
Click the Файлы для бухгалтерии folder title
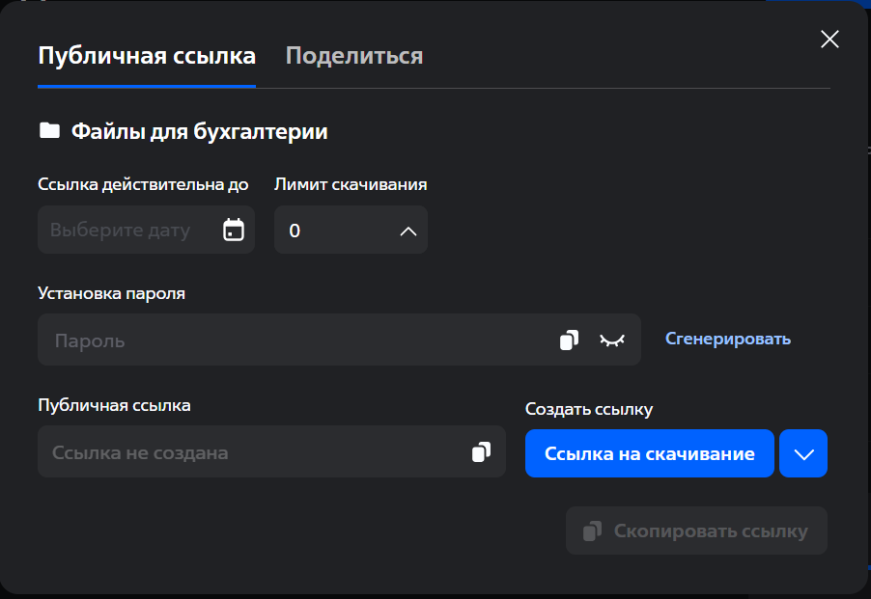point(199,131)
